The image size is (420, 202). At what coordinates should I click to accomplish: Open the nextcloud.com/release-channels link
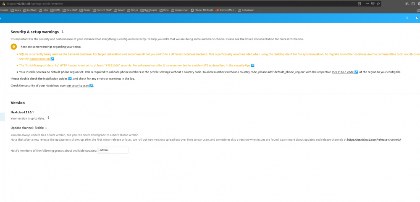click(x=374, y=139)
